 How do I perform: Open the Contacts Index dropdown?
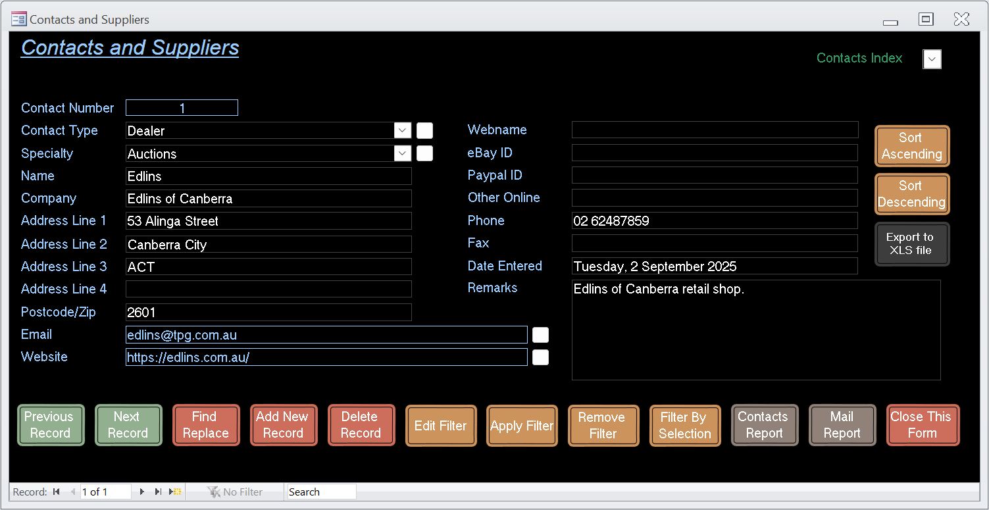tap(932, 59)
